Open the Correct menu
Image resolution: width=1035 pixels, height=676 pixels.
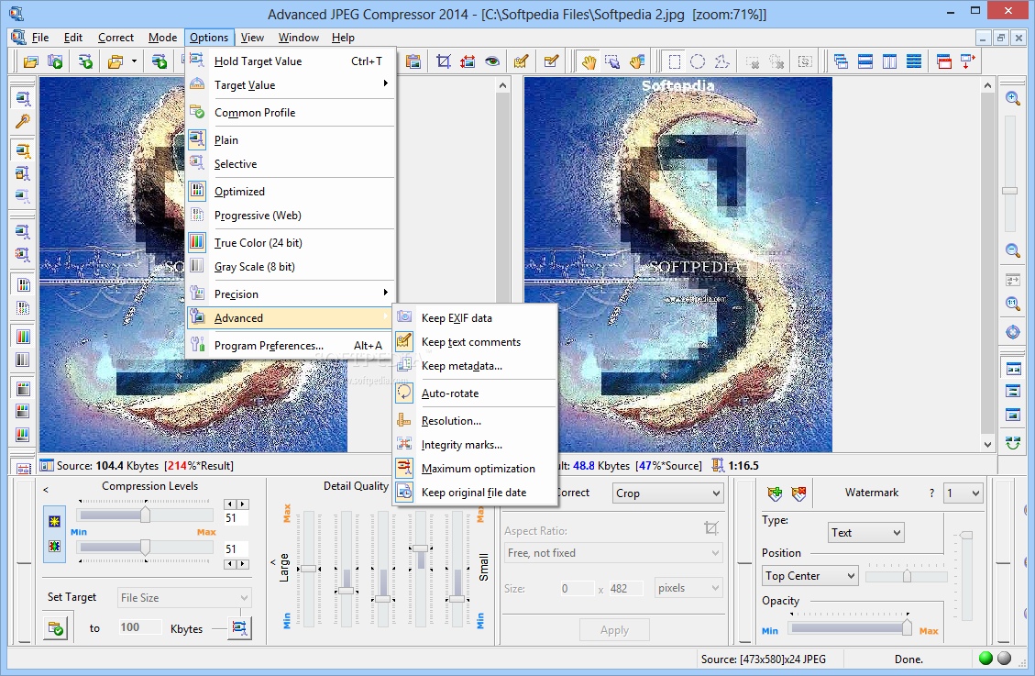click(116, 38)
